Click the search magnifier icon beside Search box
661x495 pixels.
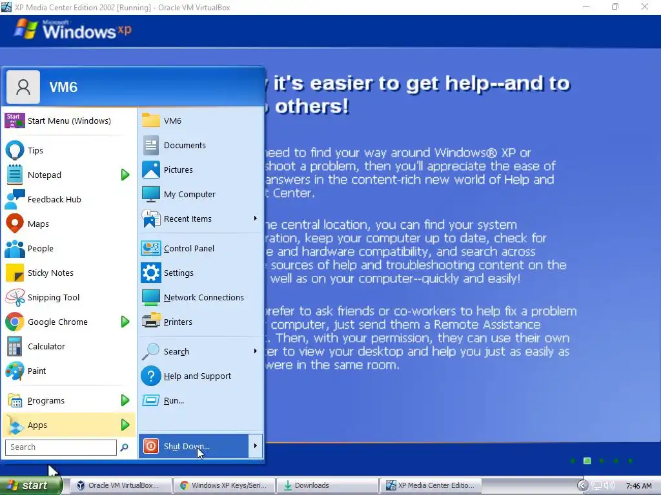point(125,447)
